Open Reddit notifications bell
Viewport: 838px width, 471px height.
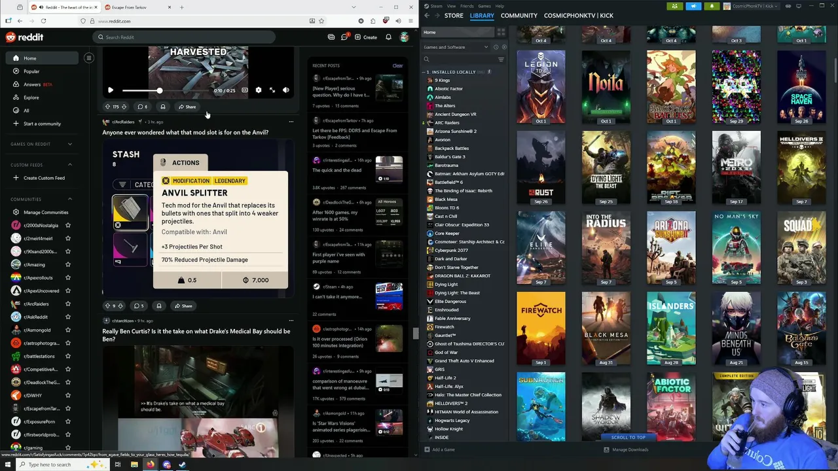pos(388,37)
